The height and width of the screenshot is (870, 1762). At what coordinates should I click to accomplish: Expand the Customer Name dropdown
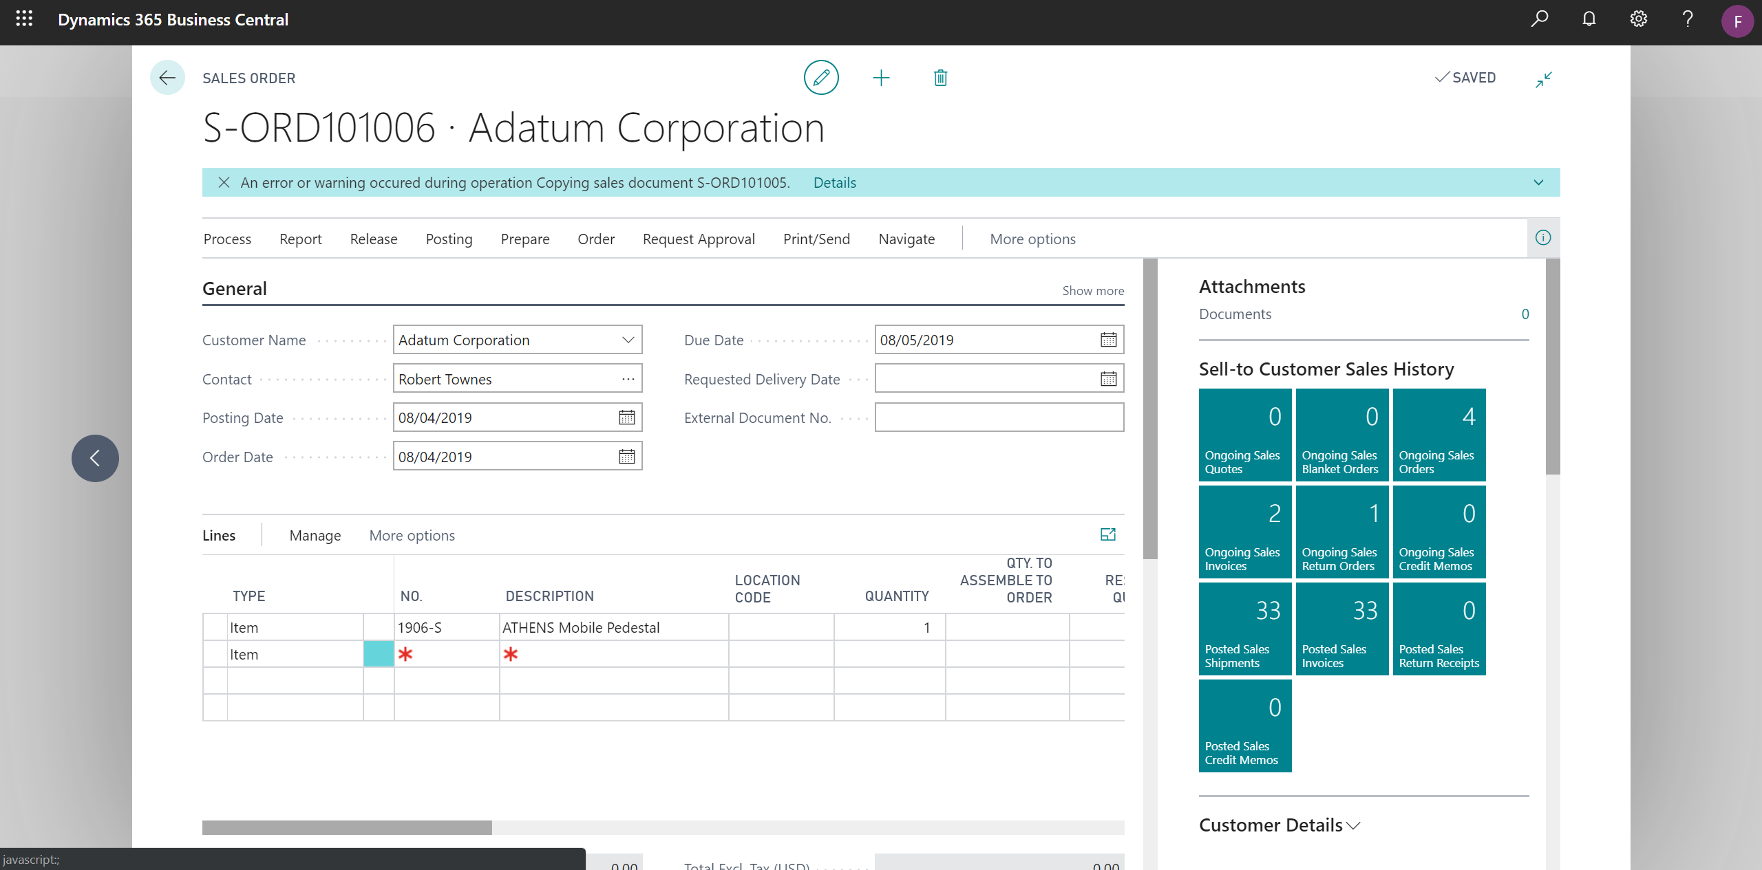[628, 340]
